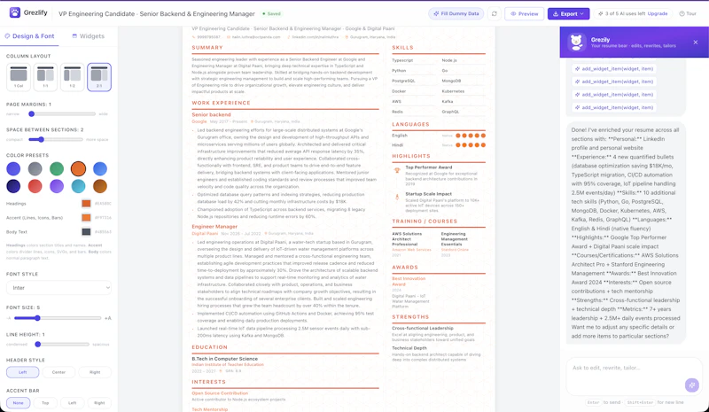Viewport: 709px width, 412px height.
Task: Click the Top Performer Award trophy icon
Action: (x=397, y=170)
